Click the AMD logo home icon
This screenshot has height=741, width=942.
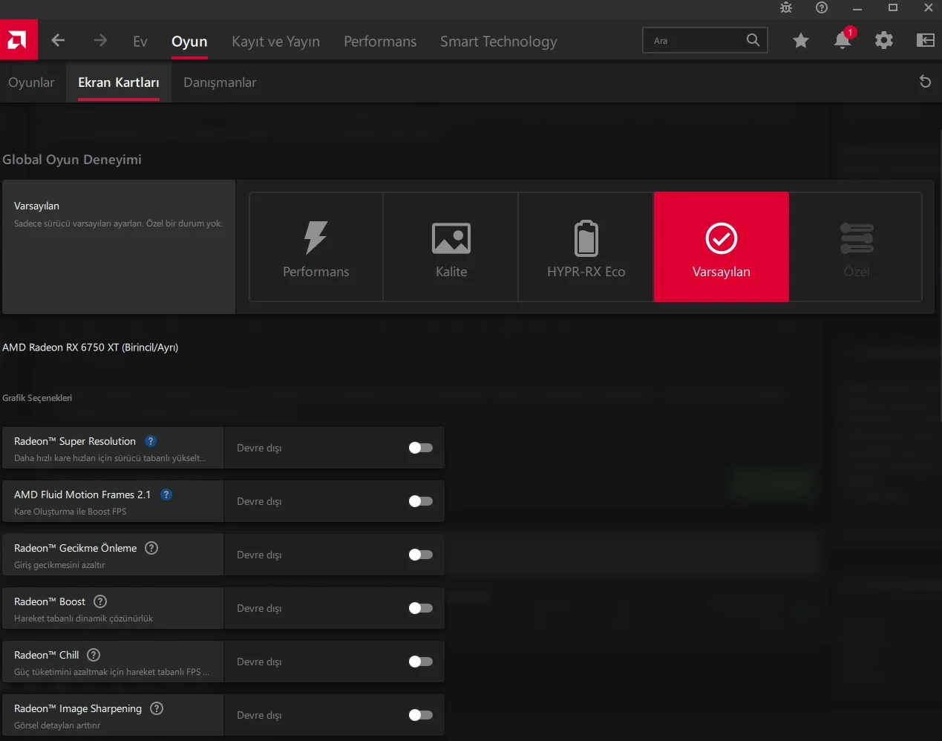[x=18, y=40]
